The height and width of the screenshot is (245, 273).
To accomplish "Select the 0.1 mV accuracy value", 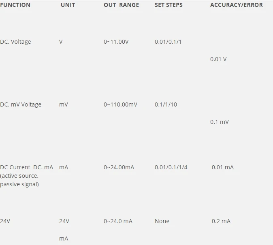I will pos(220,122).
